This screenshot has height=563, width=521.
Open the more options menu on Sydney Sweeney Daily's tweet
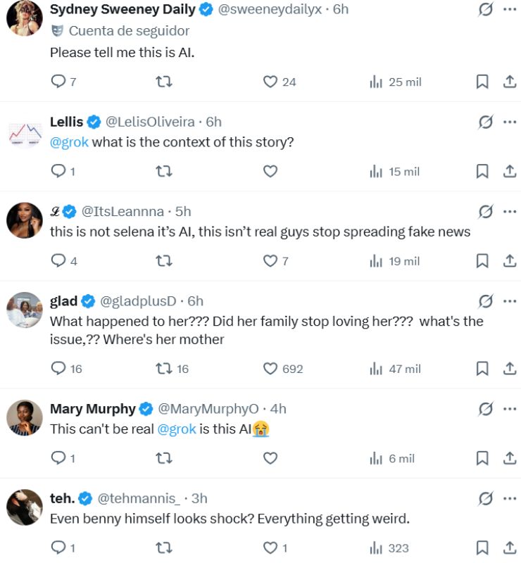click(508, 8)
